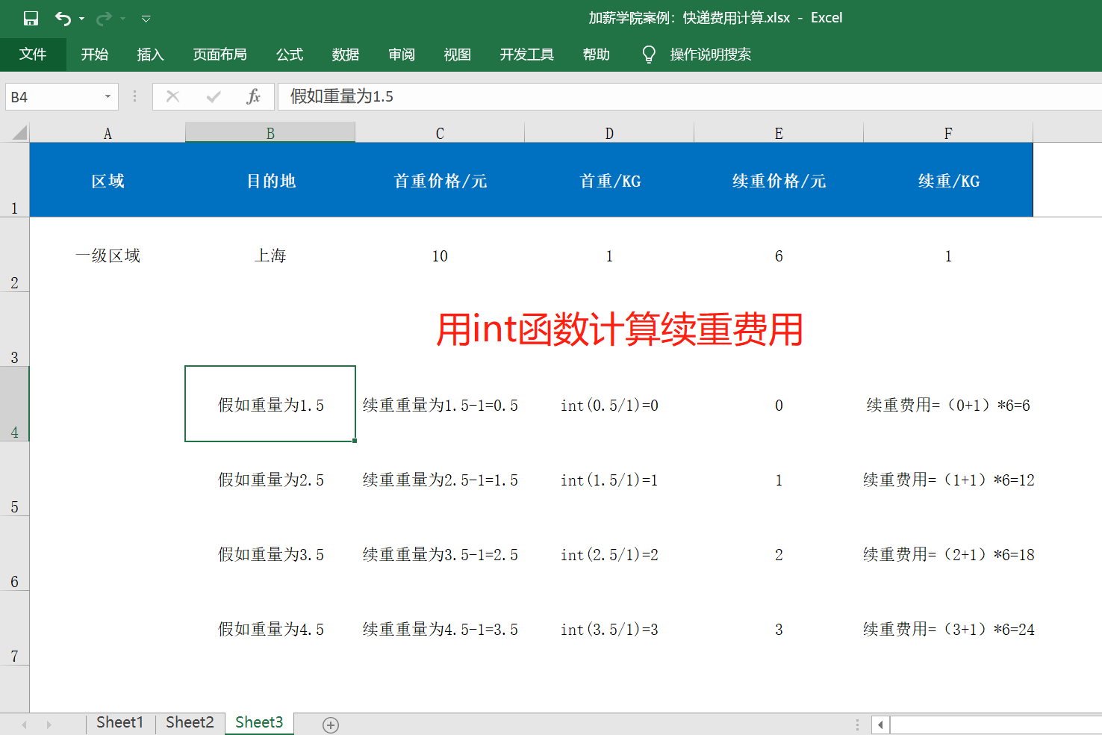Click the previous sheet navigation arrow
Image resolution: width=1102 pixels, height=735 pixels.
point(24,725)
